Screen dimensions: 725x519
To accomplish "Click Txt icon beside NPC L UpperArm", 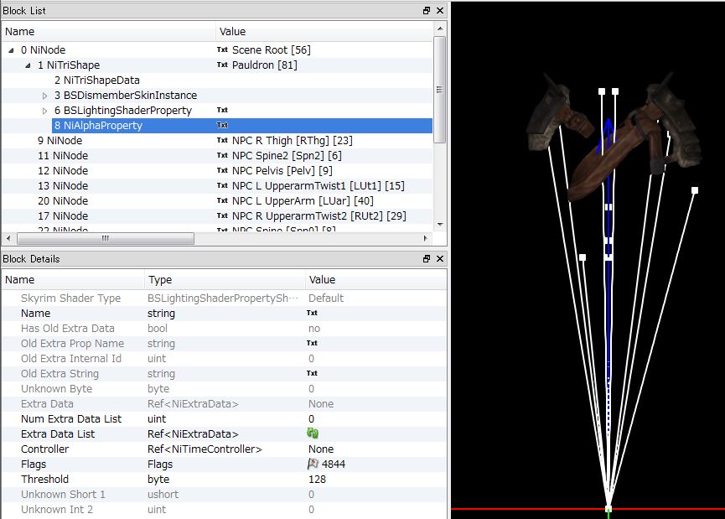I will click(222, 200).
